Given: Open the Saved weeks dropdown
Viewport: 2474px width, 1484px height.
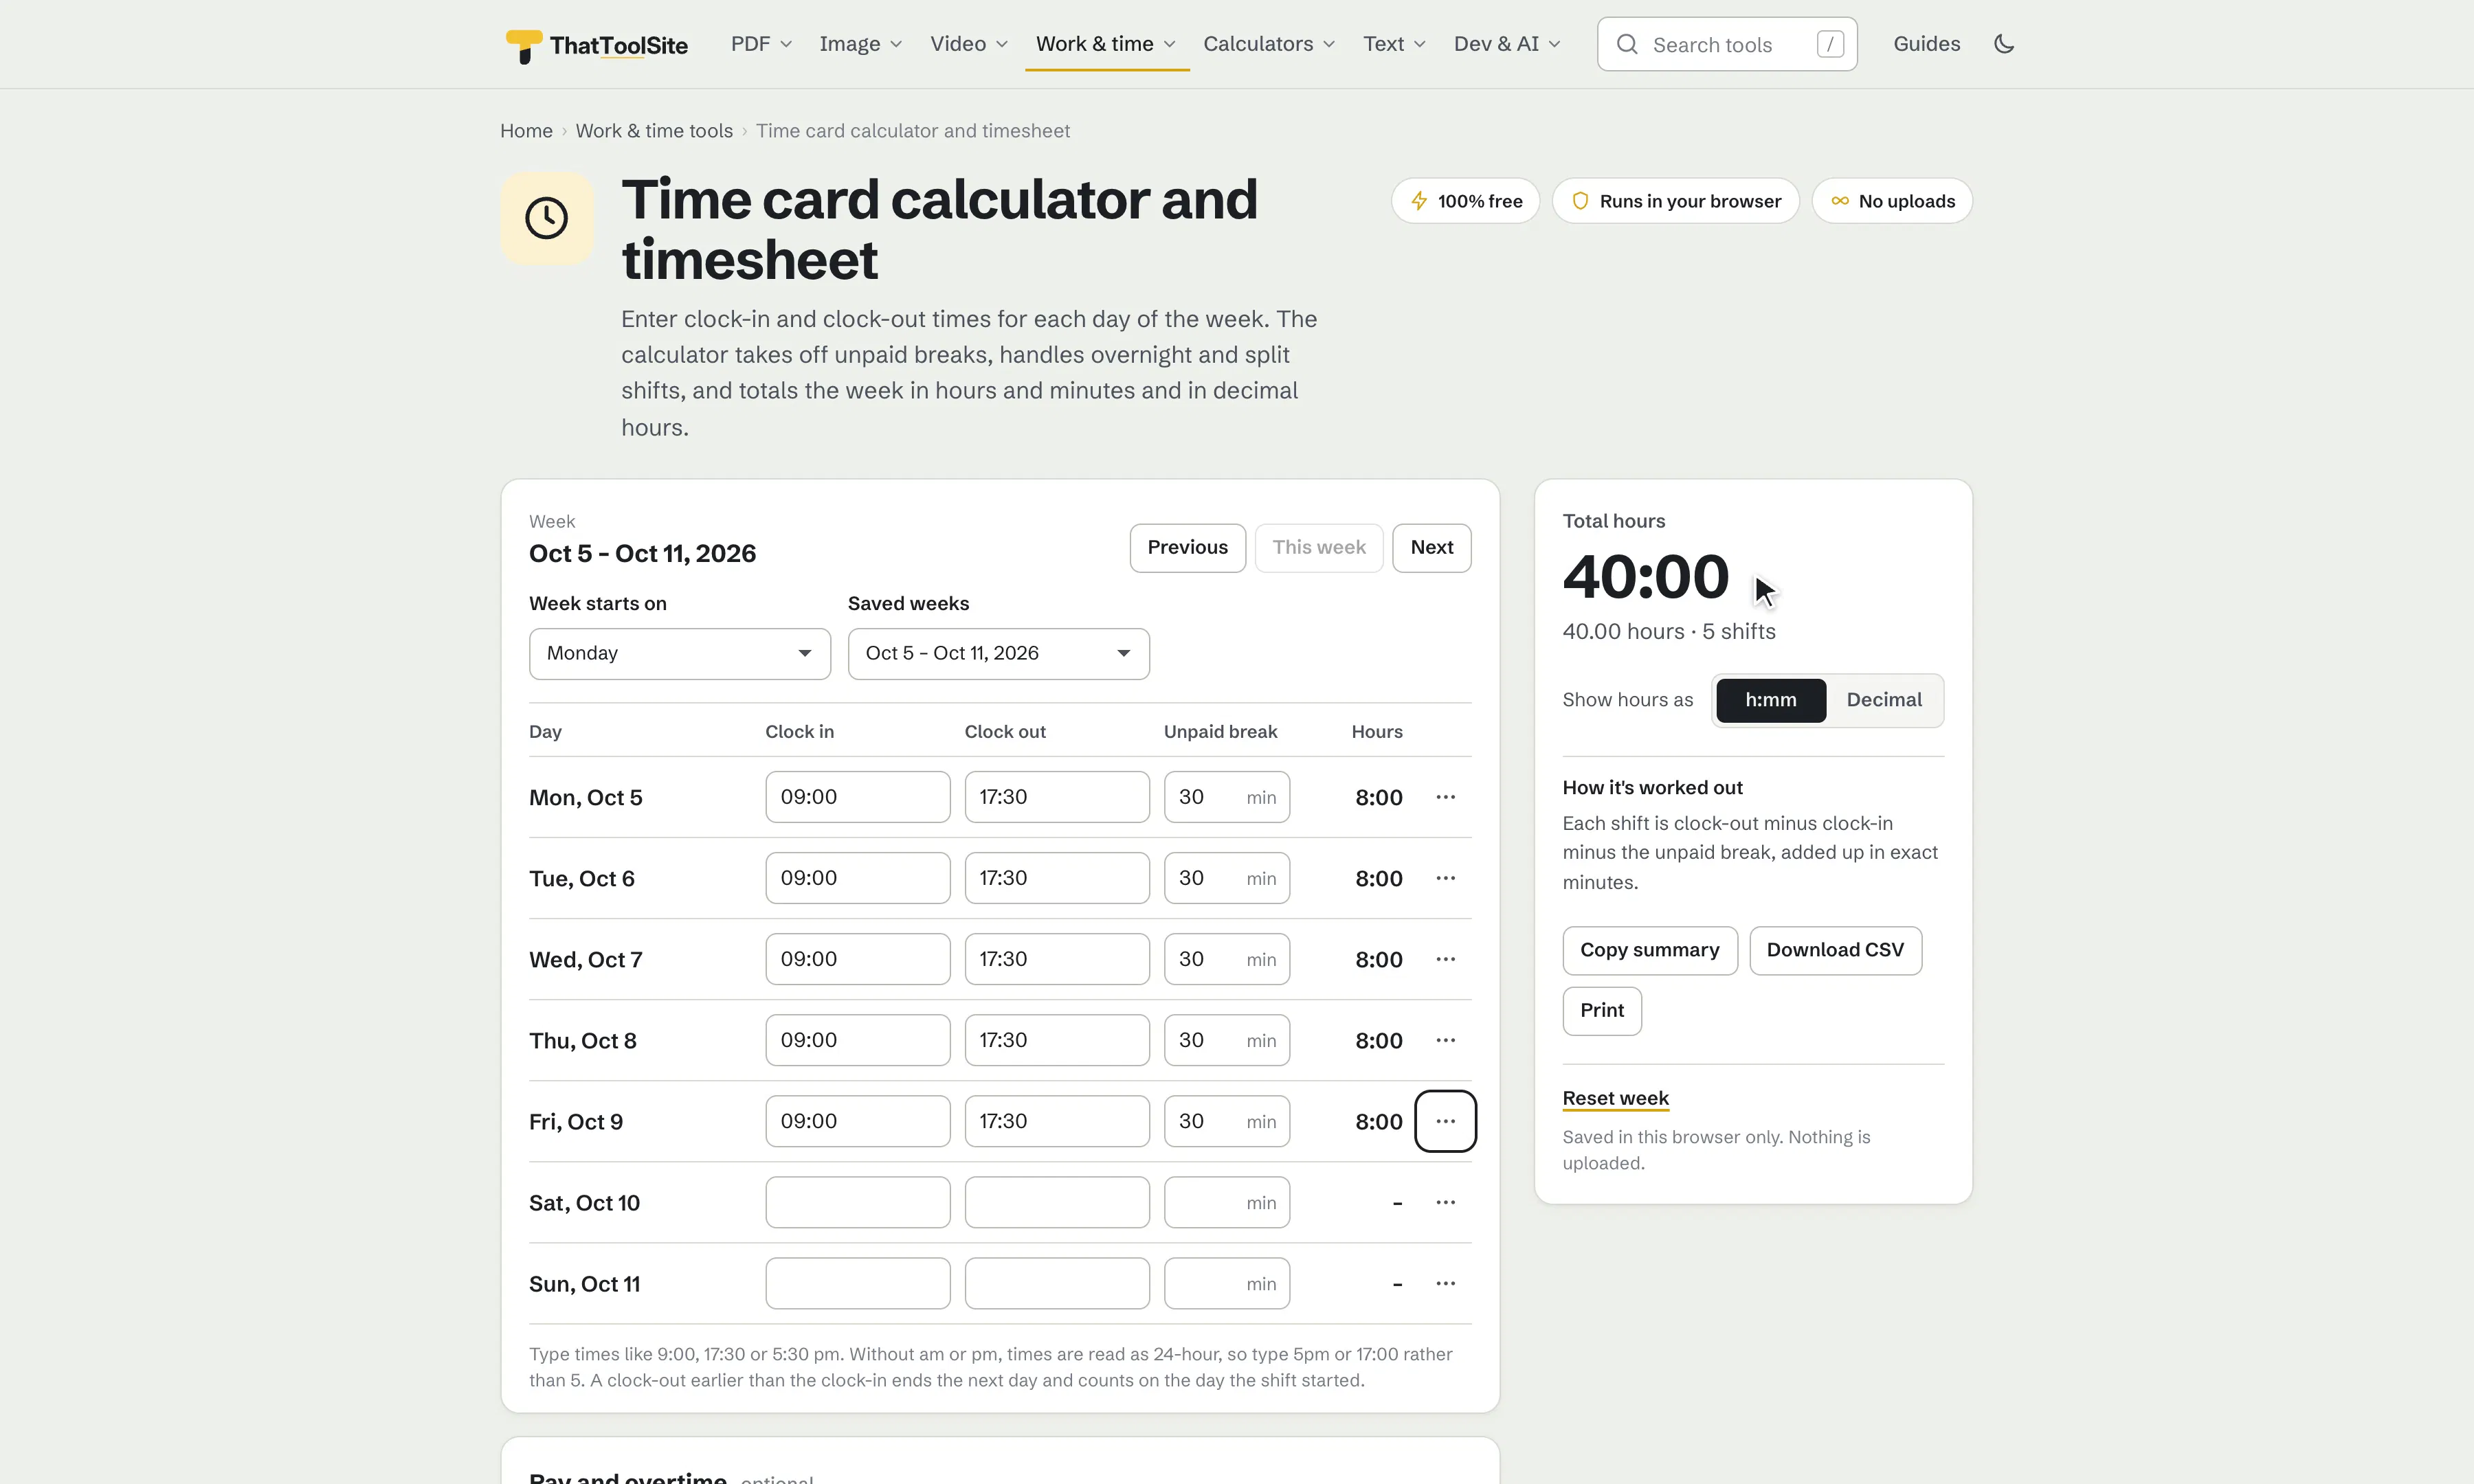Looking at the screenshot, I should 999,654.
